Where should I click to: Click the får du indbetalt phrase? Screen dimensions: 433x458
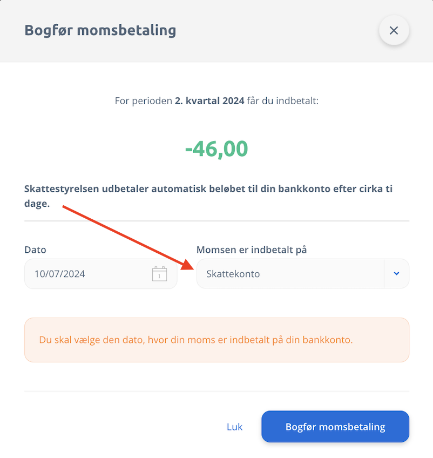pos(282,101)
